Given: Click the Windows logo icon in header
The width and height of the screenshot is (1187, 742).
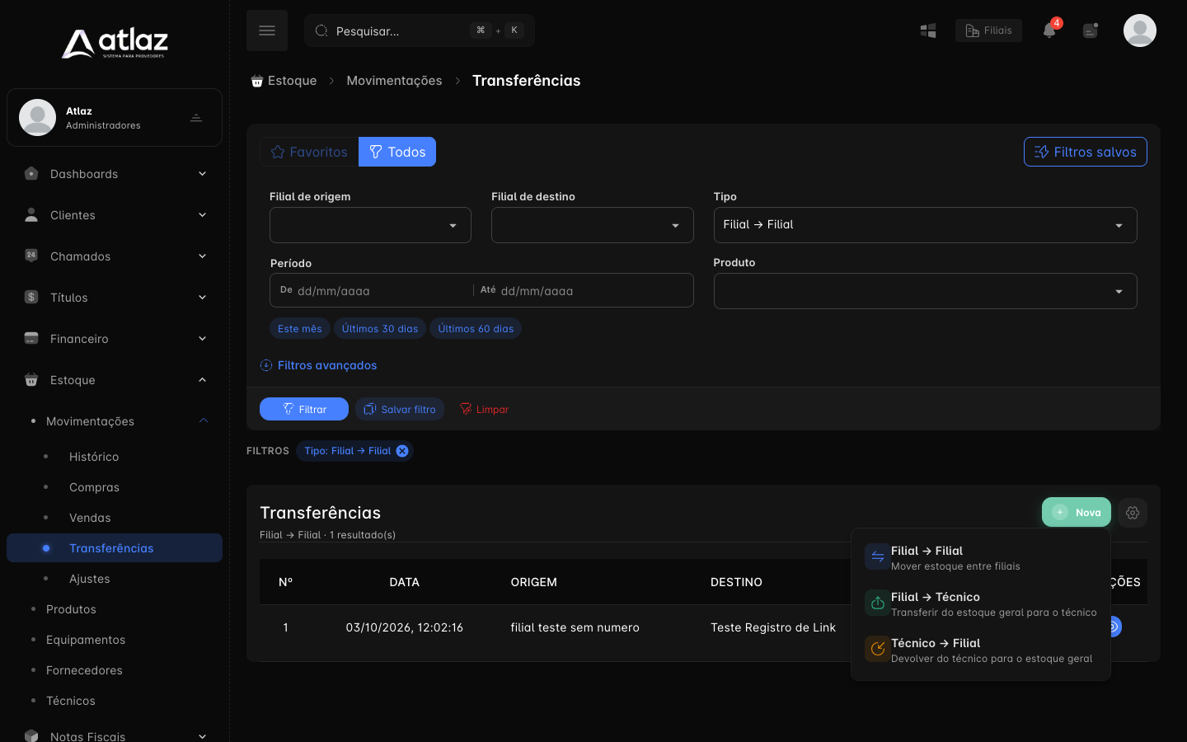Looking at the screenshot, I should click(x=928, y=31).
